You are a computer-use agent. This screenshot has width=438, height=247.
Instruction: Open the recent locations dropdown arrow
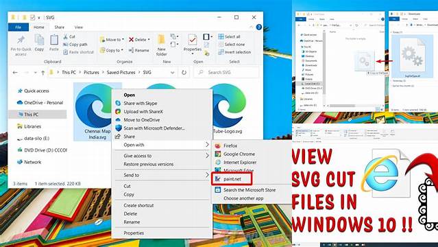coord(35,73)
